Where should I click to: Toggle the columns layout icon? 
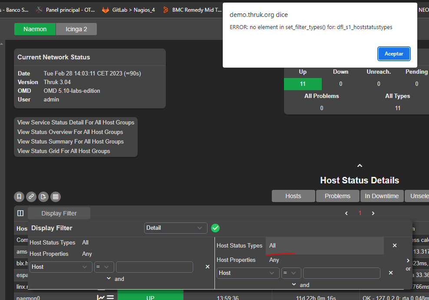point(20,213)
